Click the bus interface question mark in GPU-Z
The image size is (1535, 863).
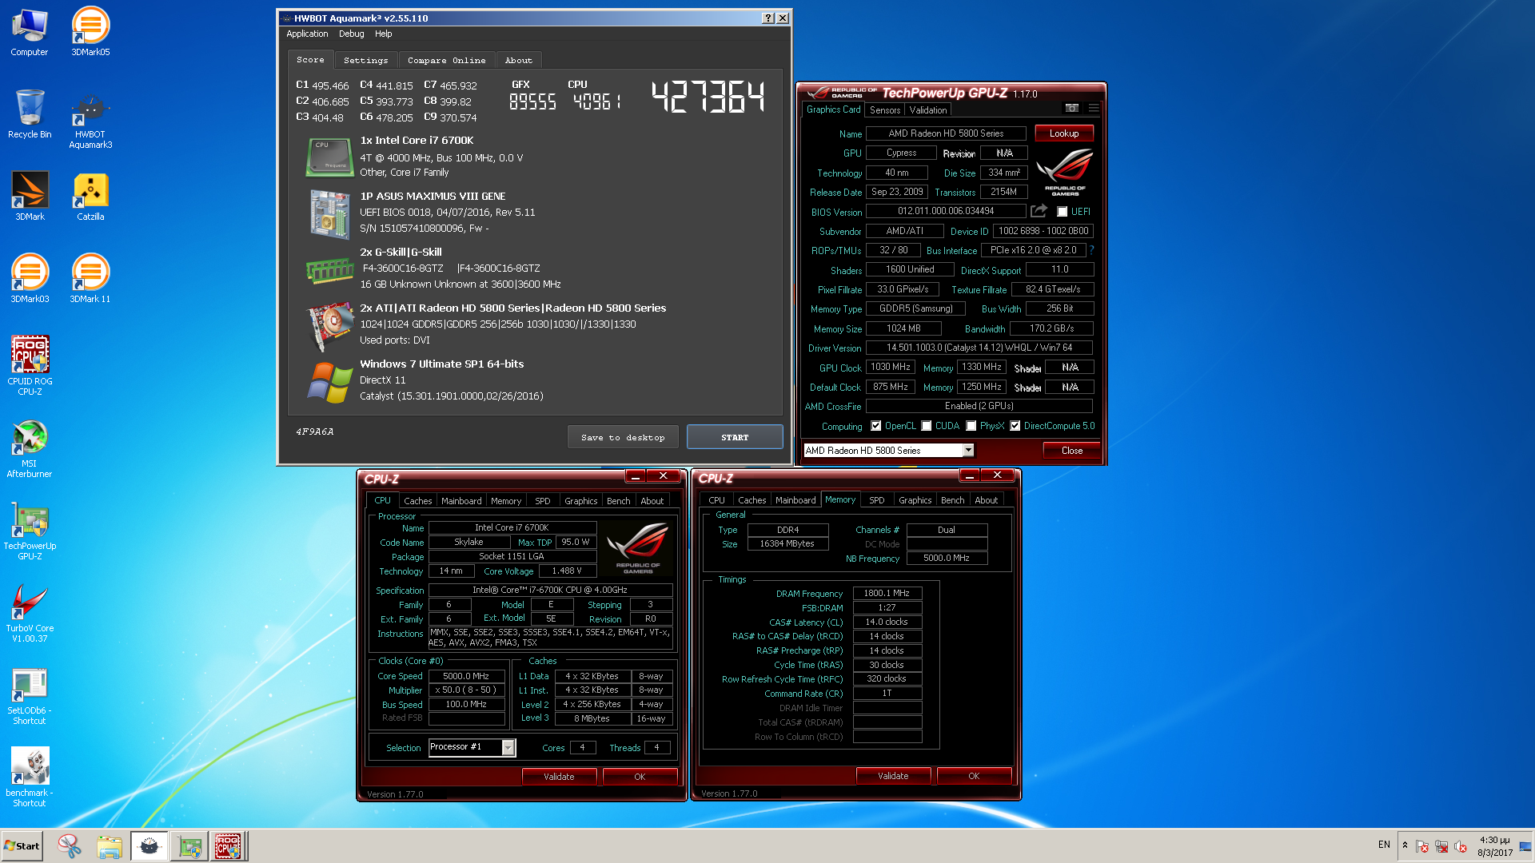click(x=1091, y=250)
